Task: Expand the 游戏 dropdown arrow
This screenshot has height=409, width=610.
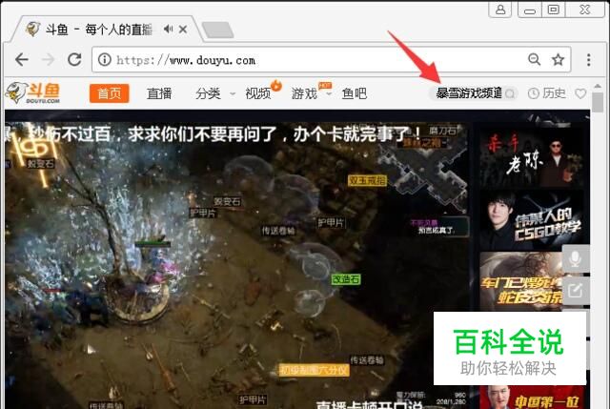Action: (329, 93)
